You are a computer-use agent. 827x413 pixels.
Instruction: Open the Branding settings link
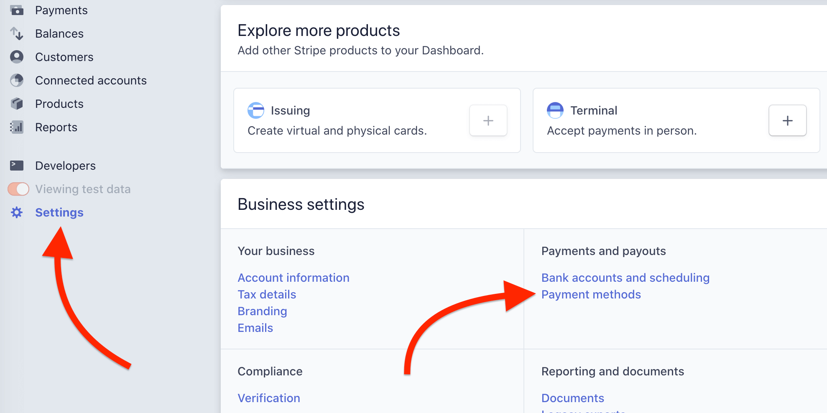click(x=262, y=311)
